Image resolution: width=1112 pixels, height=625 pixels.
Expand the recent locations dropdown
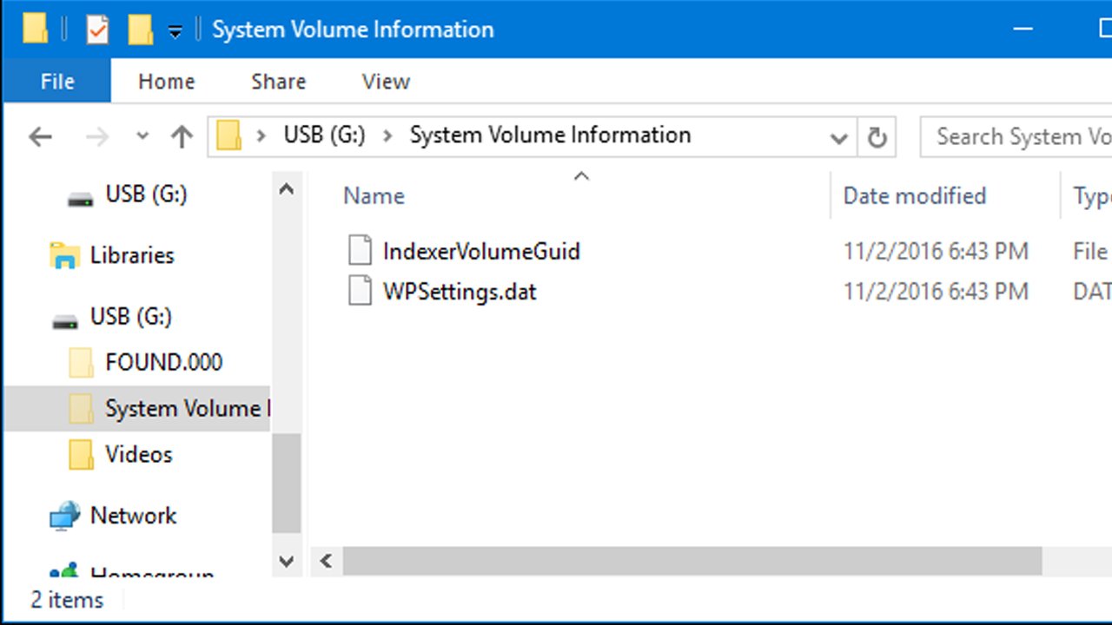(x=143, y=137)
